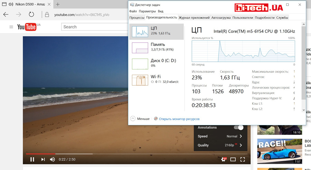Go back in browser history

tap(6, 15)
